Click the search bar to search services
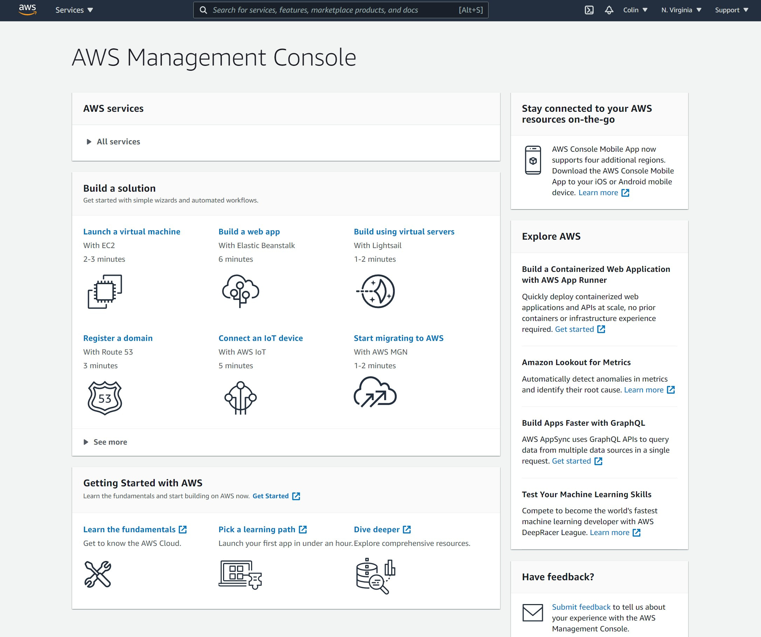 (341, 10)
